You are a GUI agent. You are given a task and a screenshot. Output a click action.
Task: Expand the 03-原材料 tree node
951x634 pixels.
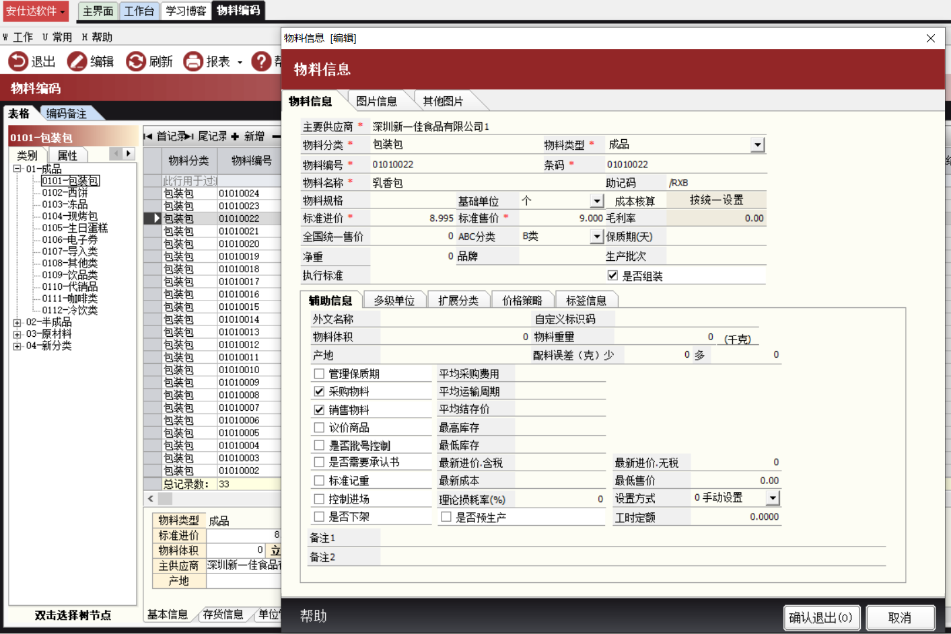pyautogui.click(x=17, y=334)
